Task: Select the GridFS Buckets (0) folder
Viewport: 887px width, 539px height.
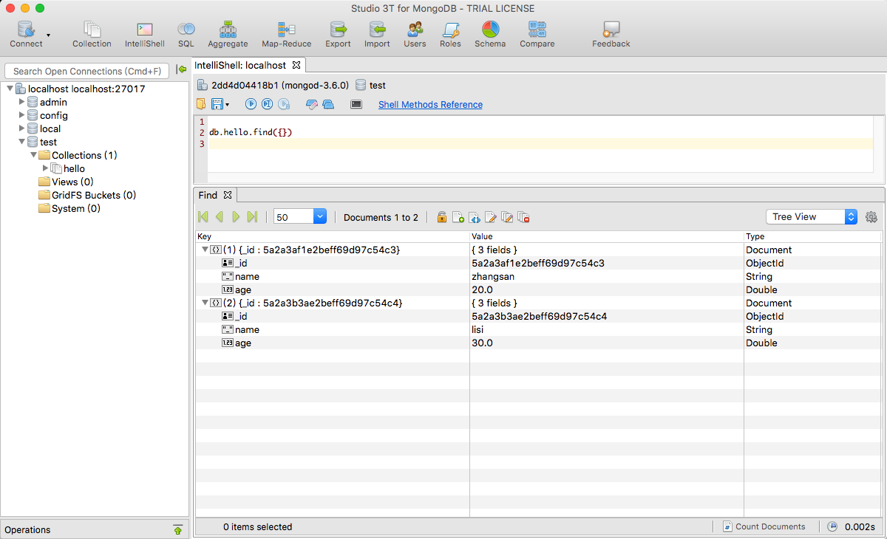Action: tap(87, 195)
